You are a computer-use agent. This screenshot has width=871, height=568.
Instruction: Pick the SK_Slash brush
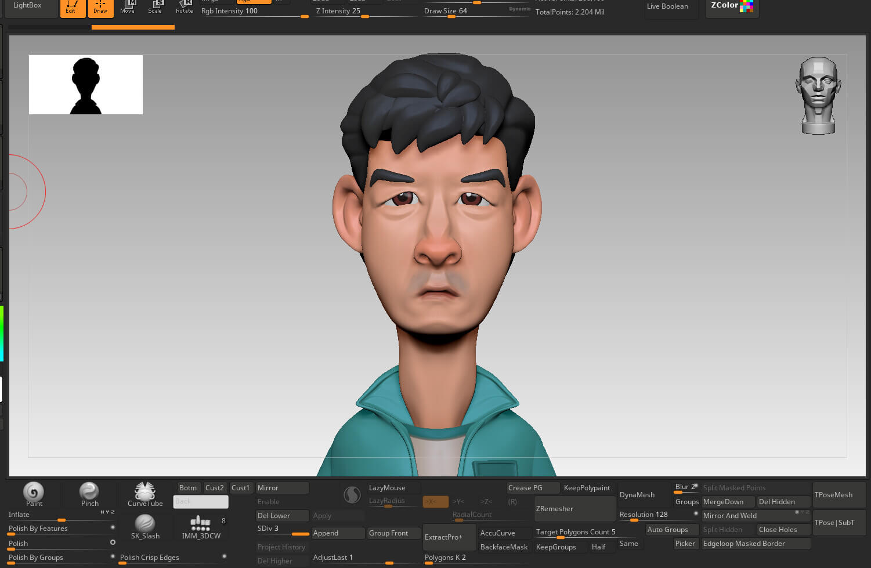point(145,525)
